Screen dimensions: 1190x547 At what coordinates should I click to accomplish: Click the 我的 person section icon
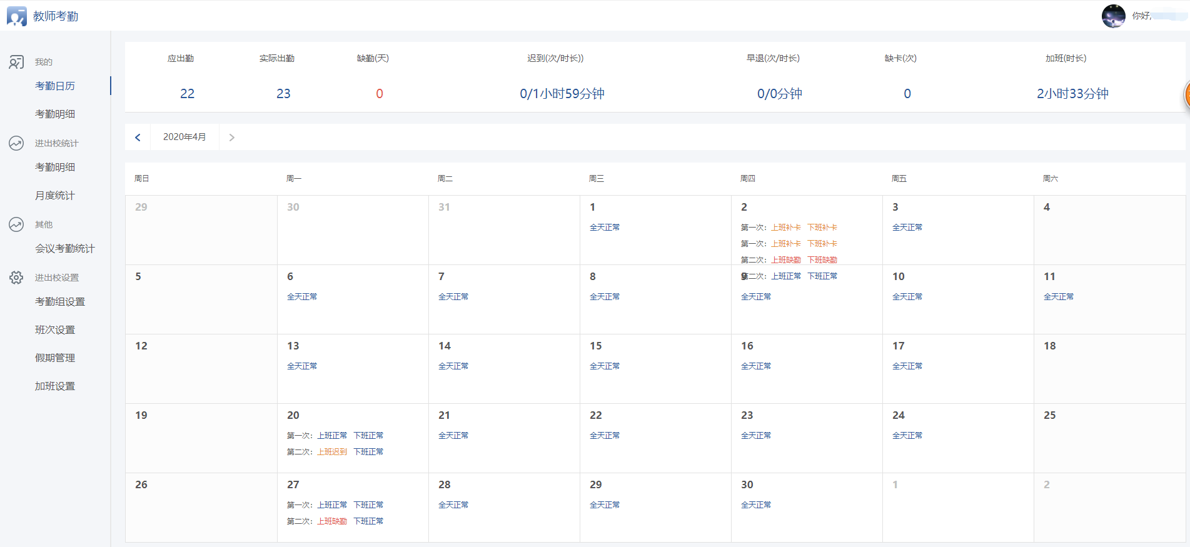[16, 62]
